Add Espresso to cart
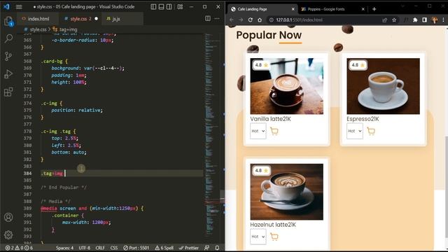 (371, 131)
